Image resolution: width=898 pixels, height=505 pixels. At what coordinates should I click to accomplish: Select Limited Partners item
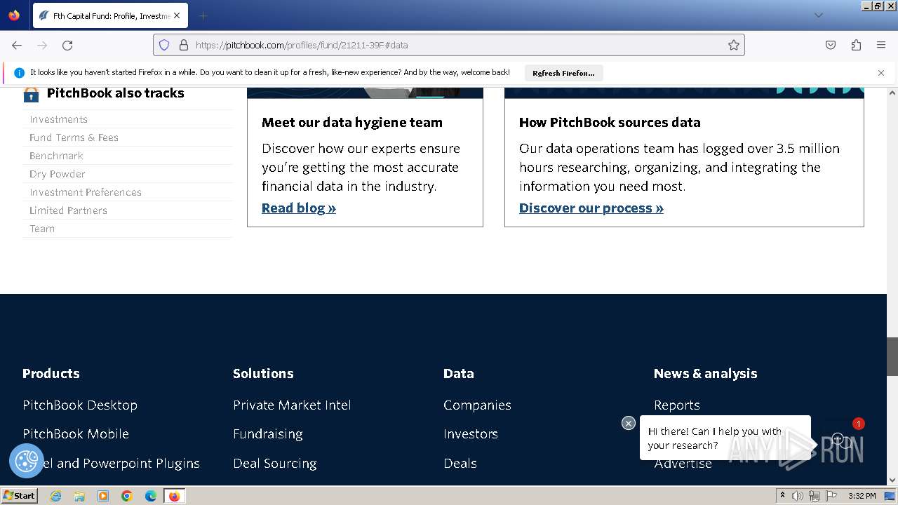pos(68,210)
